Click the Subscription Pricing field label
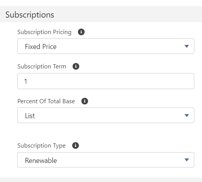 pos(44,32)
